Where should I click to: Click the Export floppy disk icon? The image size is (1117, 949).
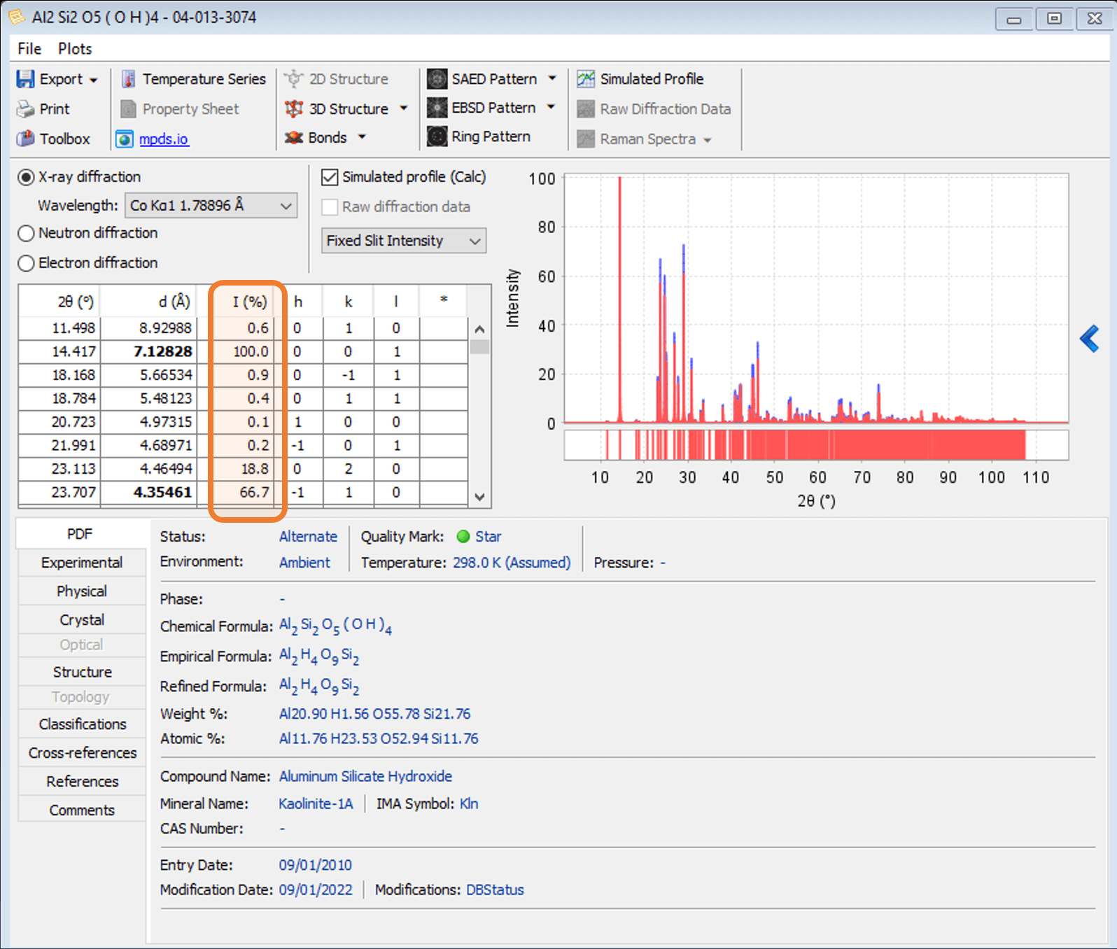pos(25,79)
